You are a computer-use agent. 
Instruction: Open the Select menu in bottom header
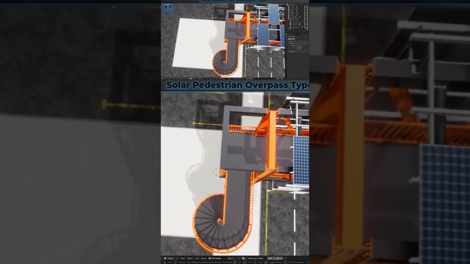click(190, 258)
